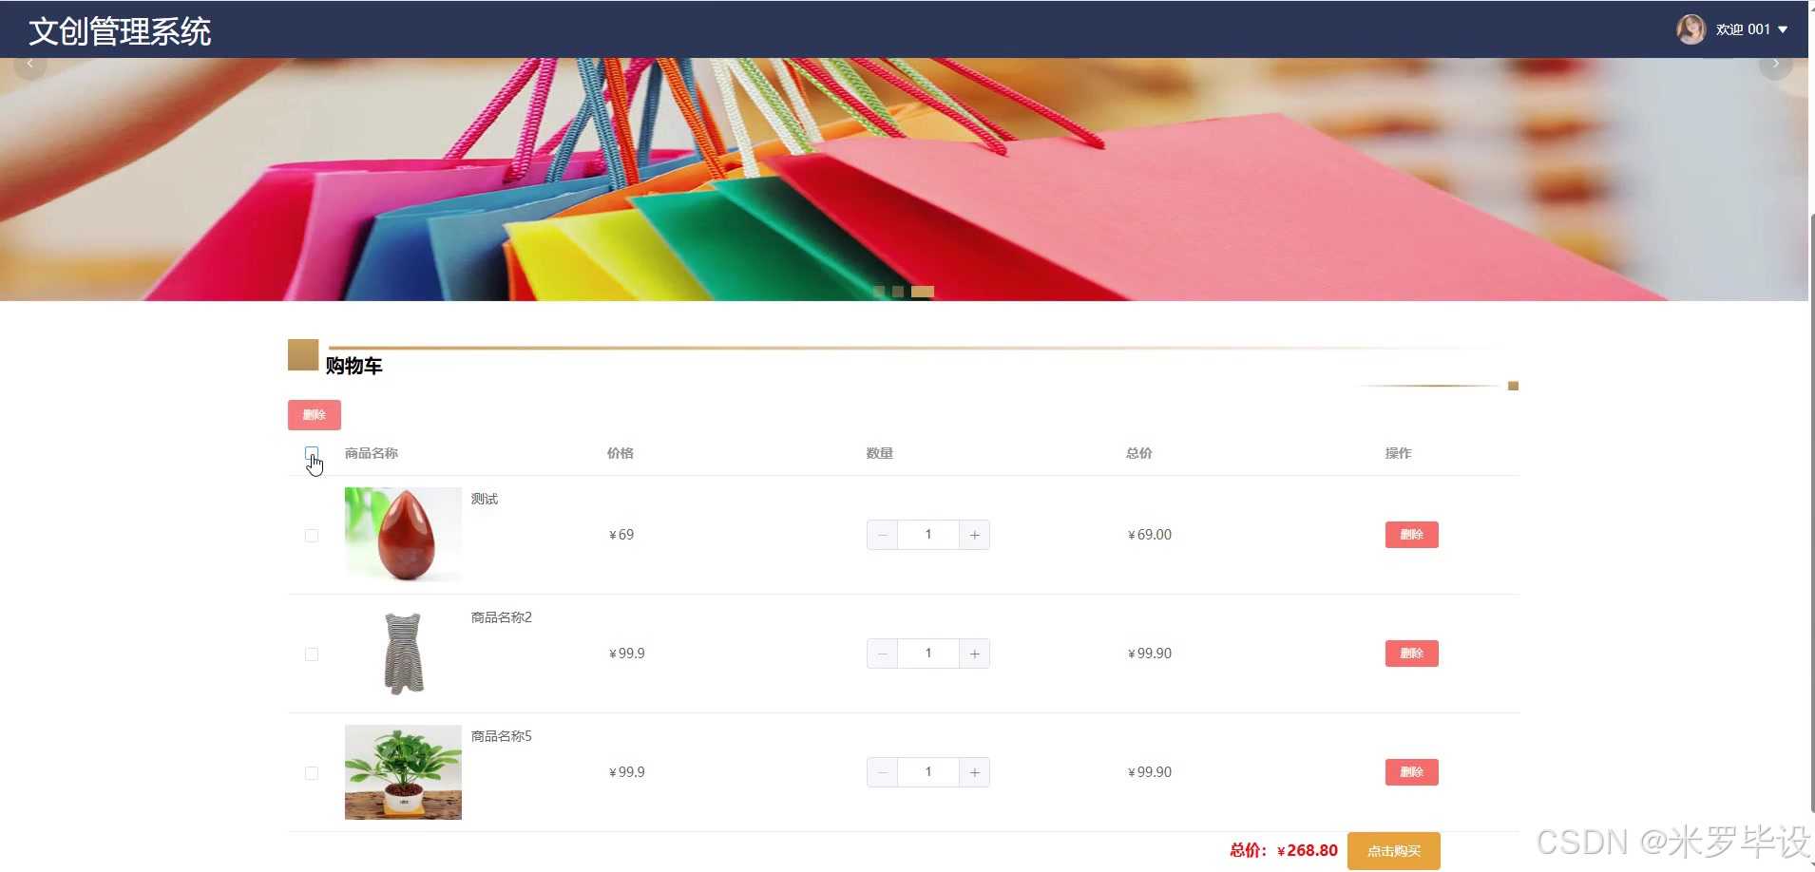Image resolution: width=1815 pixels, height=872 pixels.
Task: Open the red gemstone product thumbnail
Action: 403,535
